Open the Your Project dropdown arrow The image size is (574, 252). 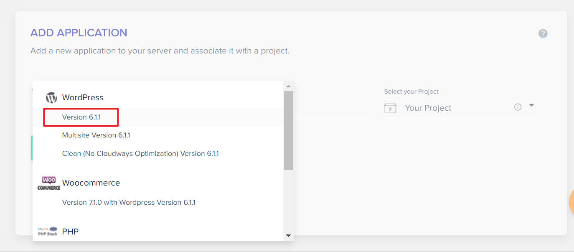click(531, 106)
